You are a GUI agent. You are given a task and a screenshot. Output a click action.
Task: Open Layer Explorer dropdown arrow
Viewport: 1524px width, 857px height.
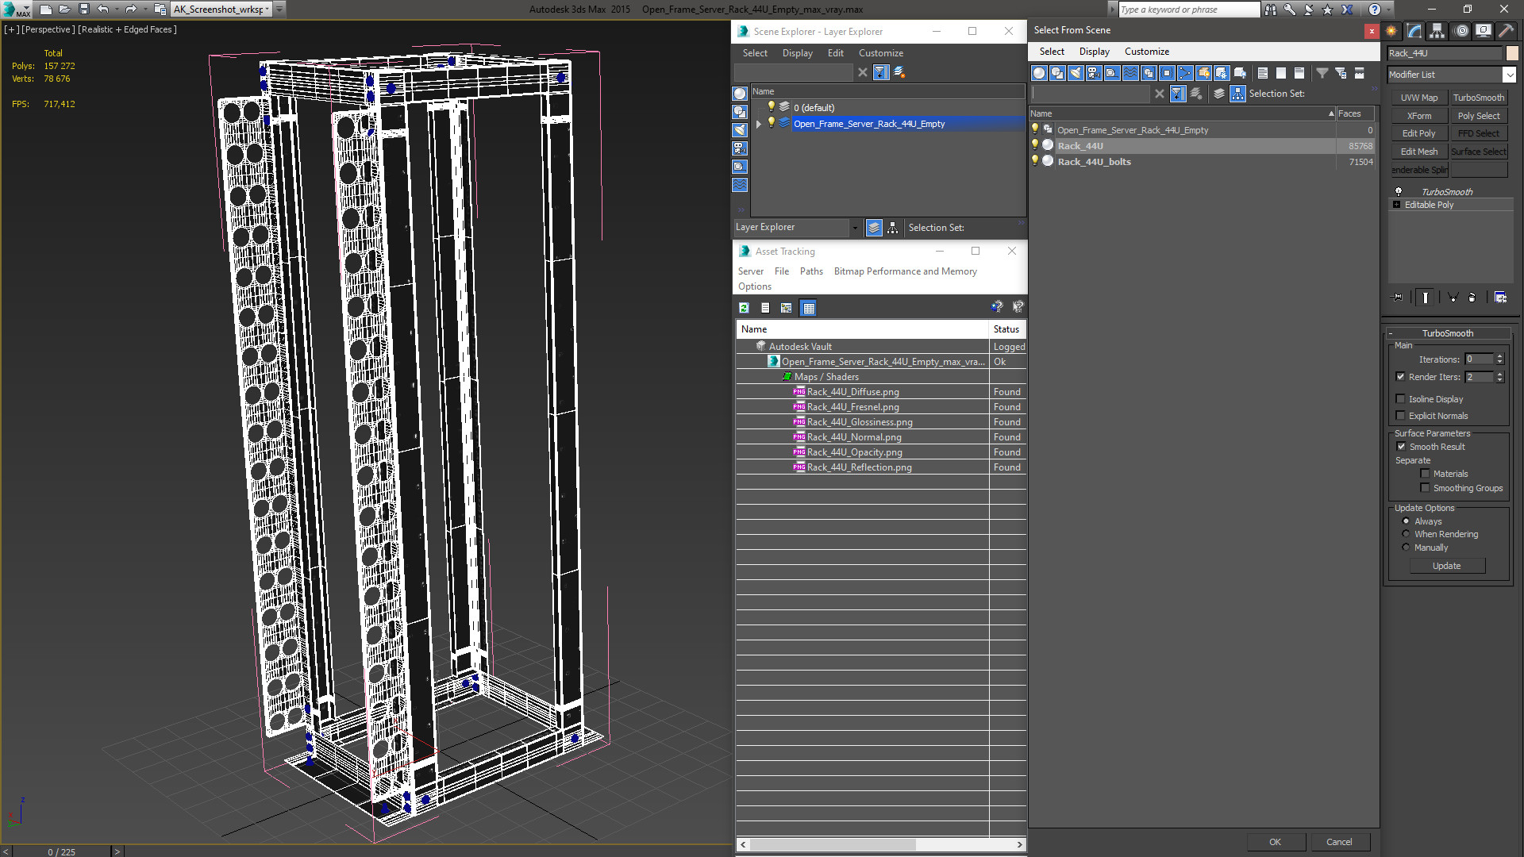[x=855, y=228]
